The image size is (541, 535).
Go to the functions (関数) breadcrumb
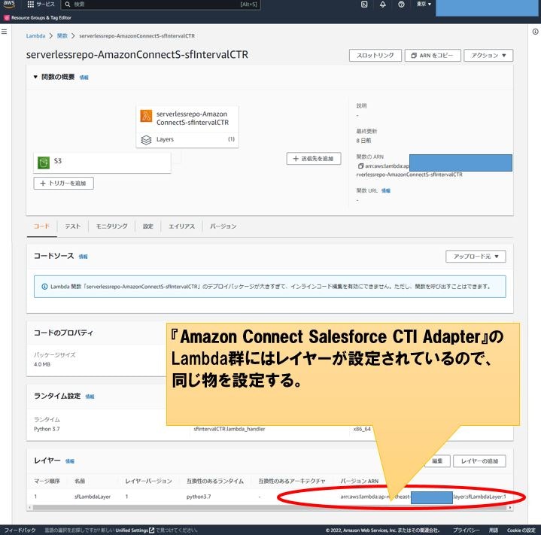coord(62,36)
